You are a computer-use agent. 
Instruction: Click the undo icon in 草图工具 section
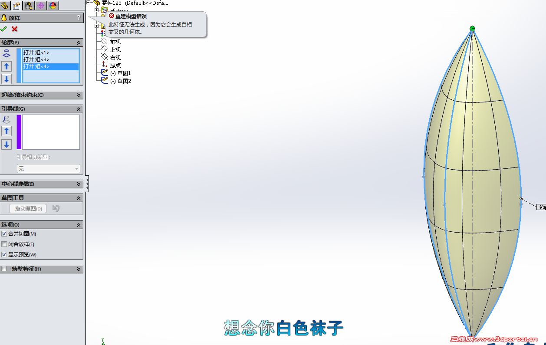pos(56,208)
